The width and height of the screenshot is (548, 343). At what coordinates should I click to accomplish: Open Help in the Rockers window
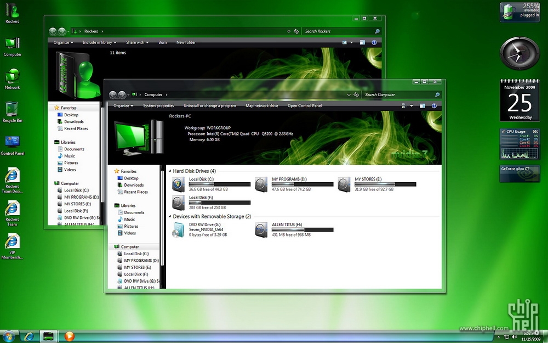click(374, 42)
